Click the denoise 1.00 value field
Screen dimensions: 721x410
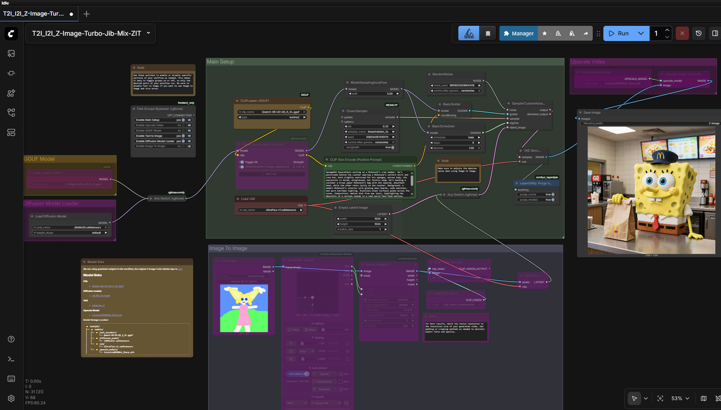point(455,148)
